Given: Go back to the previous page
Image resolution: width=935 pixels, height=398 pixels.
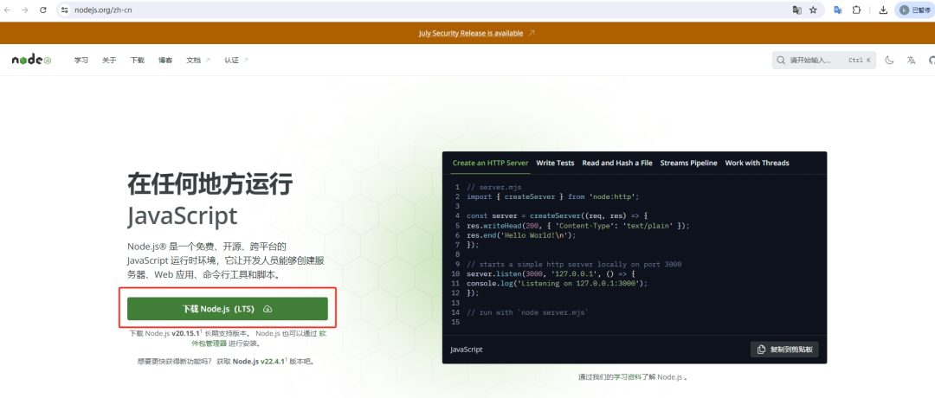Looking at the screenshot, I should point(7,10).
